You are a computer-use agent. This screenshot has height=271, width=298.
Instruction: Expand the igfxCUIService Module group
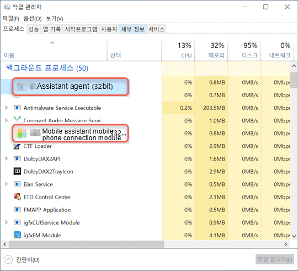[x=6, y=222]
